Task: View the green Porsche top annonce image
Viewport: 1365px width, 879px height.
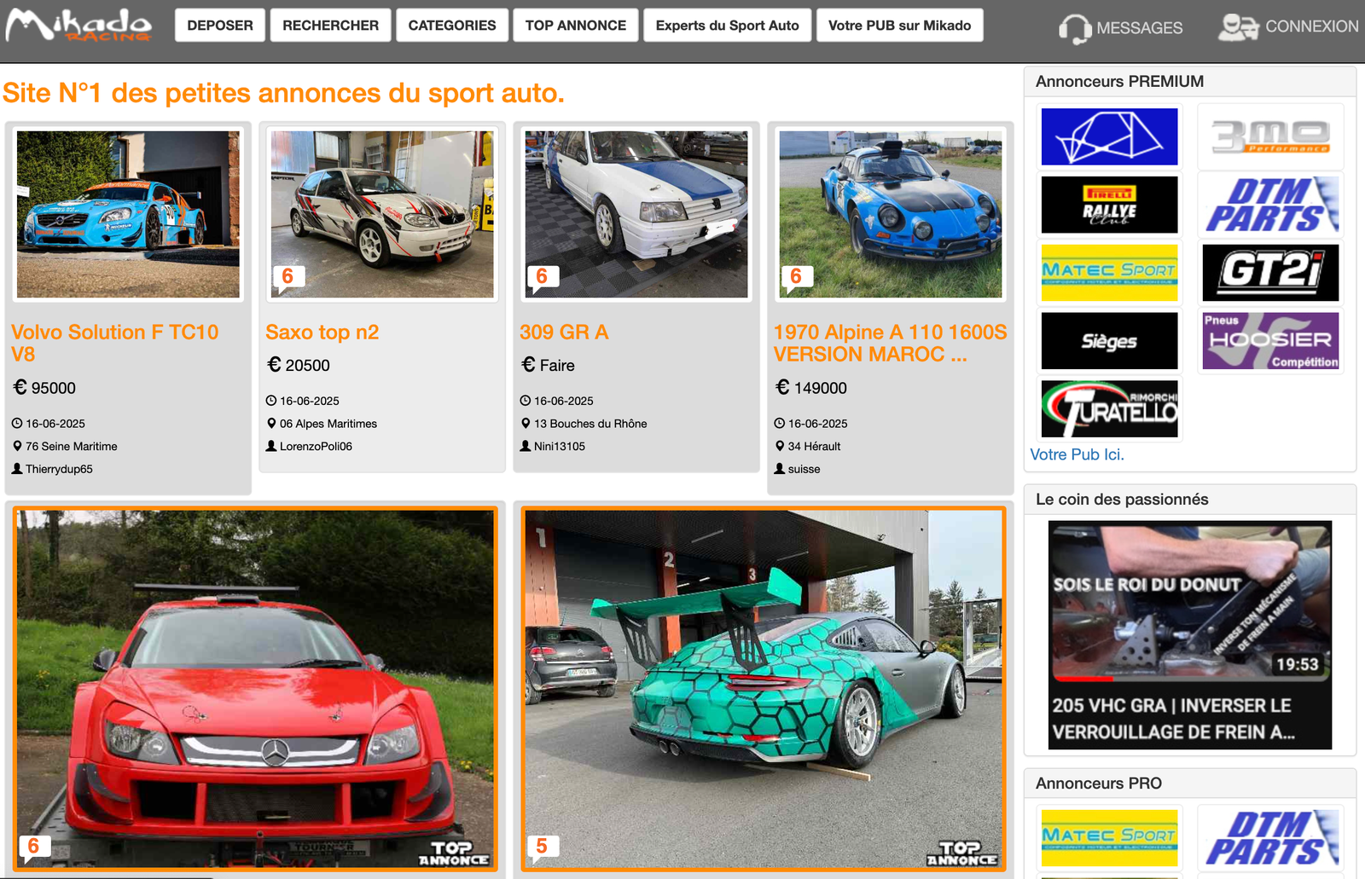Action: point(764,689)
